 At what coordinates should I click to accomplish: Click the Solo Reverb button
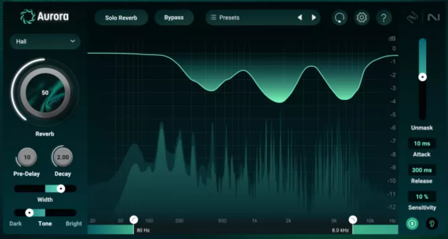pos(121,17)
